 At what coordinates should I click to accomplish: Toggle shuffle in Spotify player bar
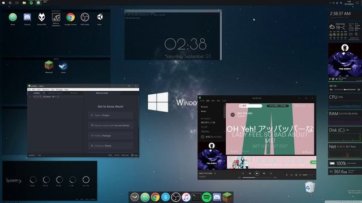243,173
